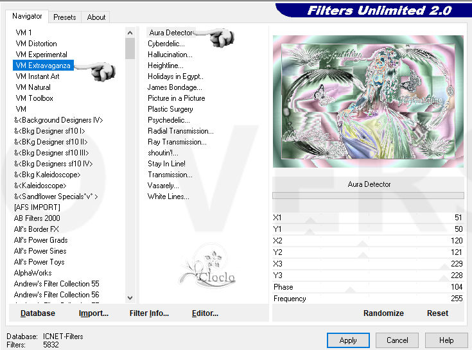The width and height of the screenshot is (472, 350).
Task: Apply the Aura Detector filter
Action: (x=348, y=340)
